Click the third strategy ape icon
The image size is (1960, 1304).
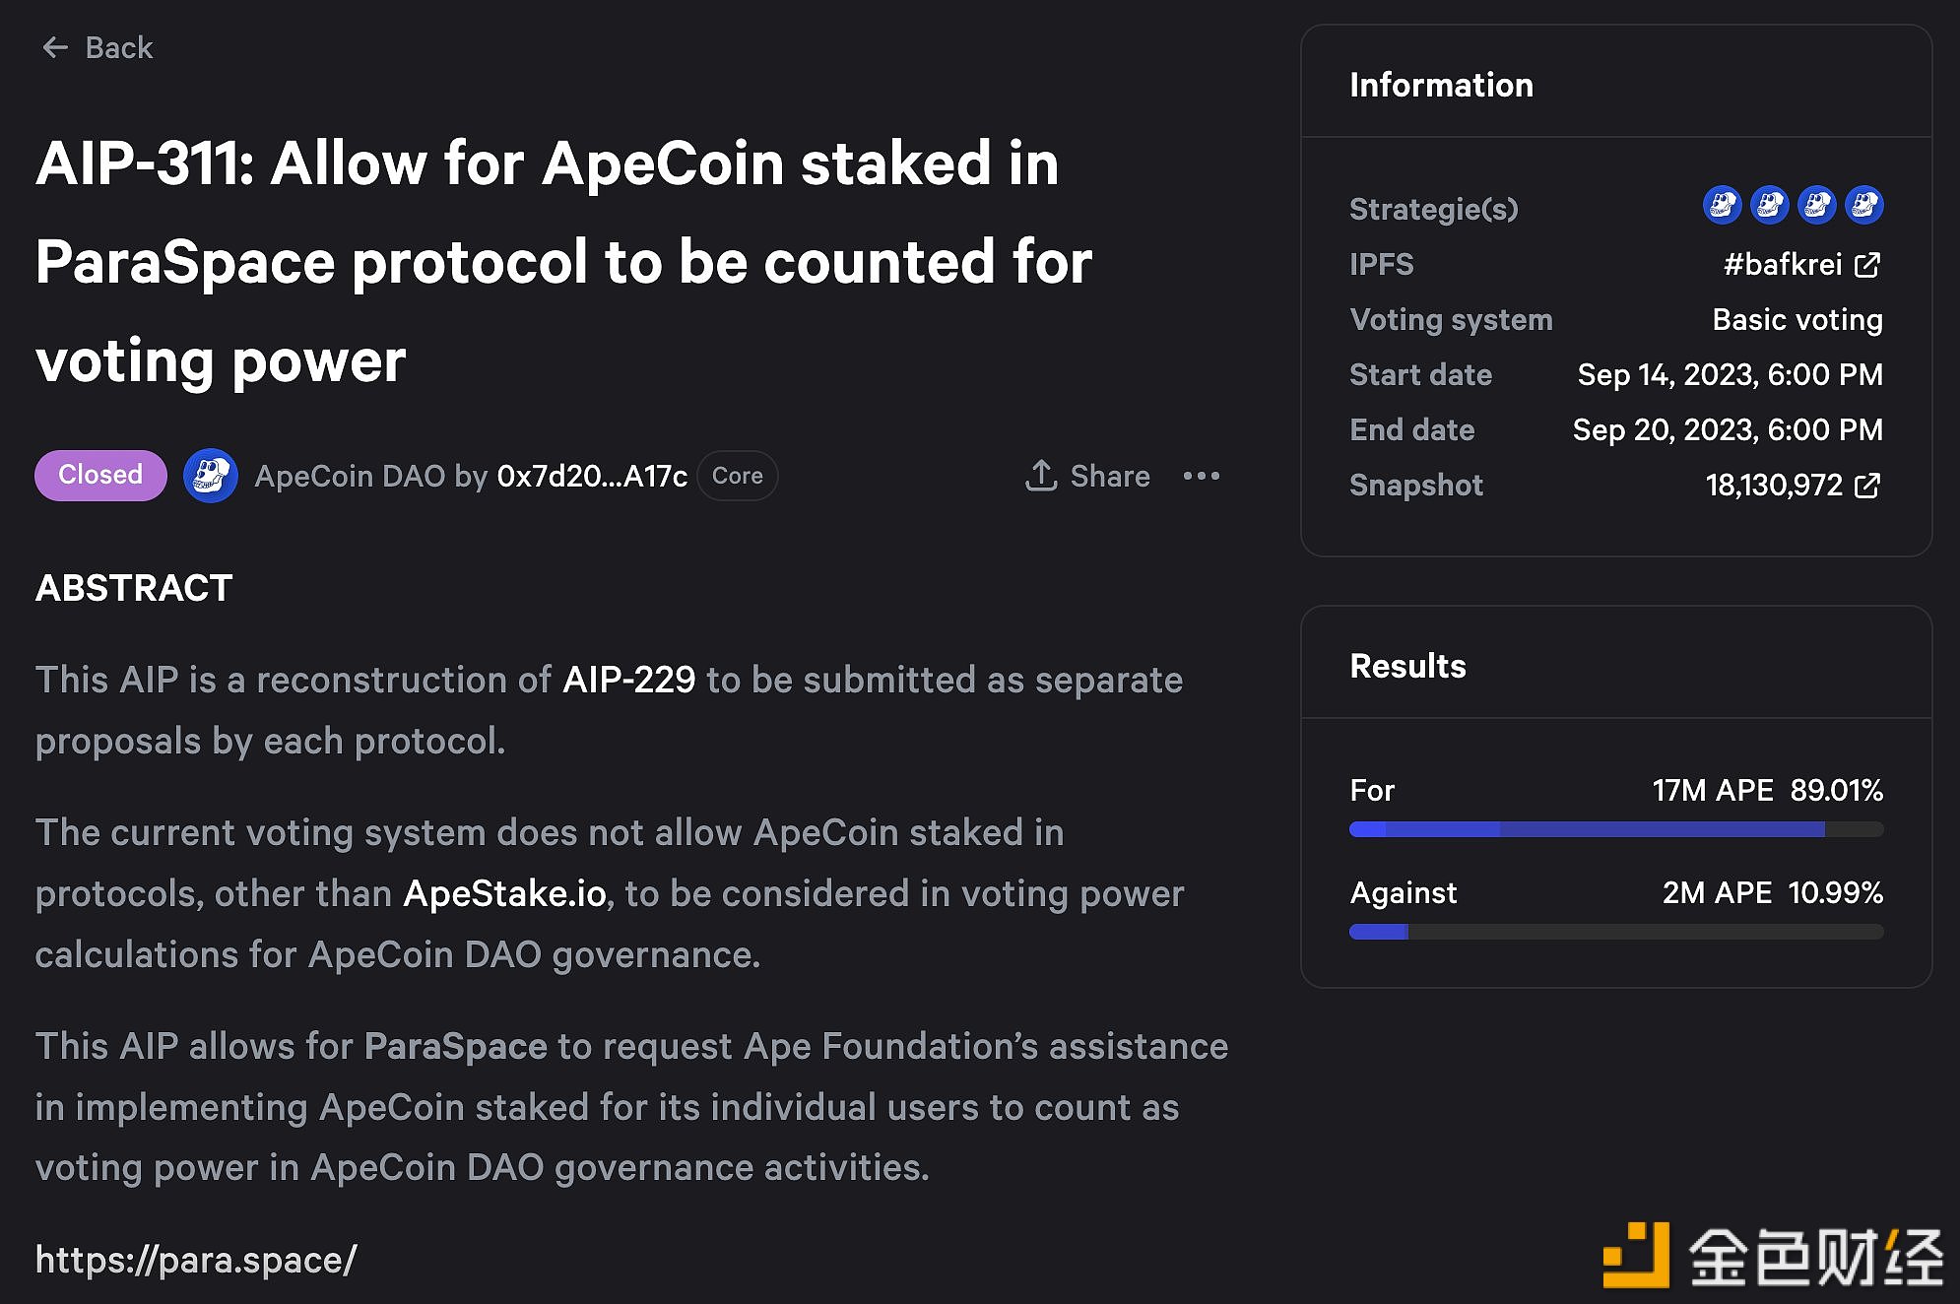tap(1817, 205)
